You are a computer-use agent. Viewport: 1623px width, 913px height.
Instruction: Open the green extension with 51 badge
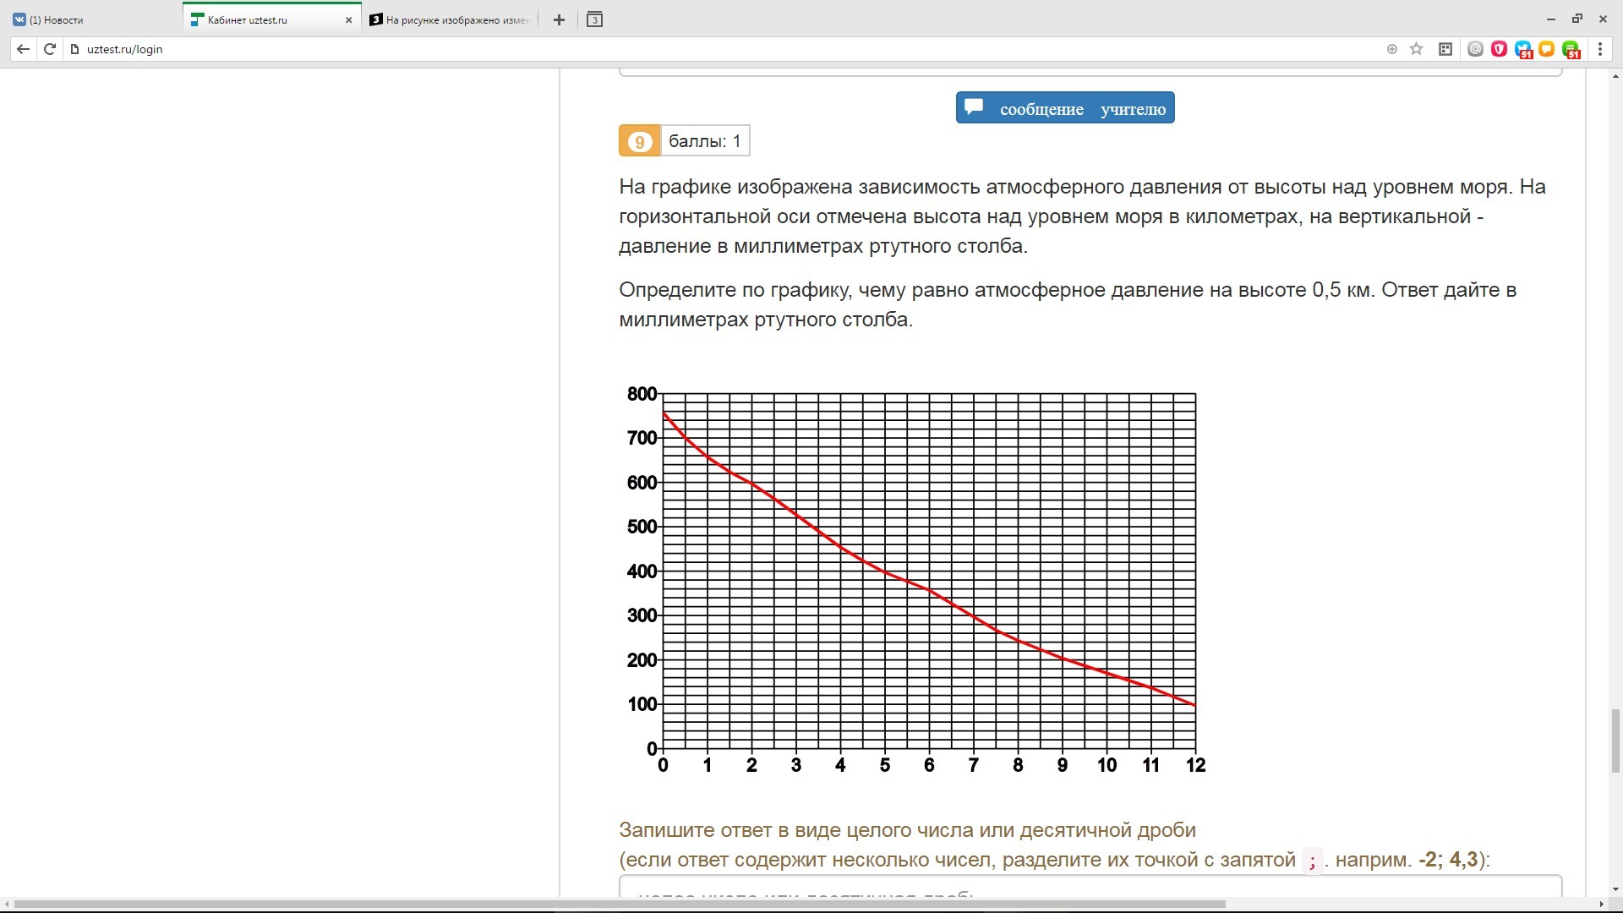point(1571,49)
